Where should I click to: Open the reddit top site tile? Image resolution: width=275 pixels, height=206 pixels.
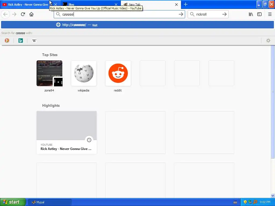click(x=118, y=73)
